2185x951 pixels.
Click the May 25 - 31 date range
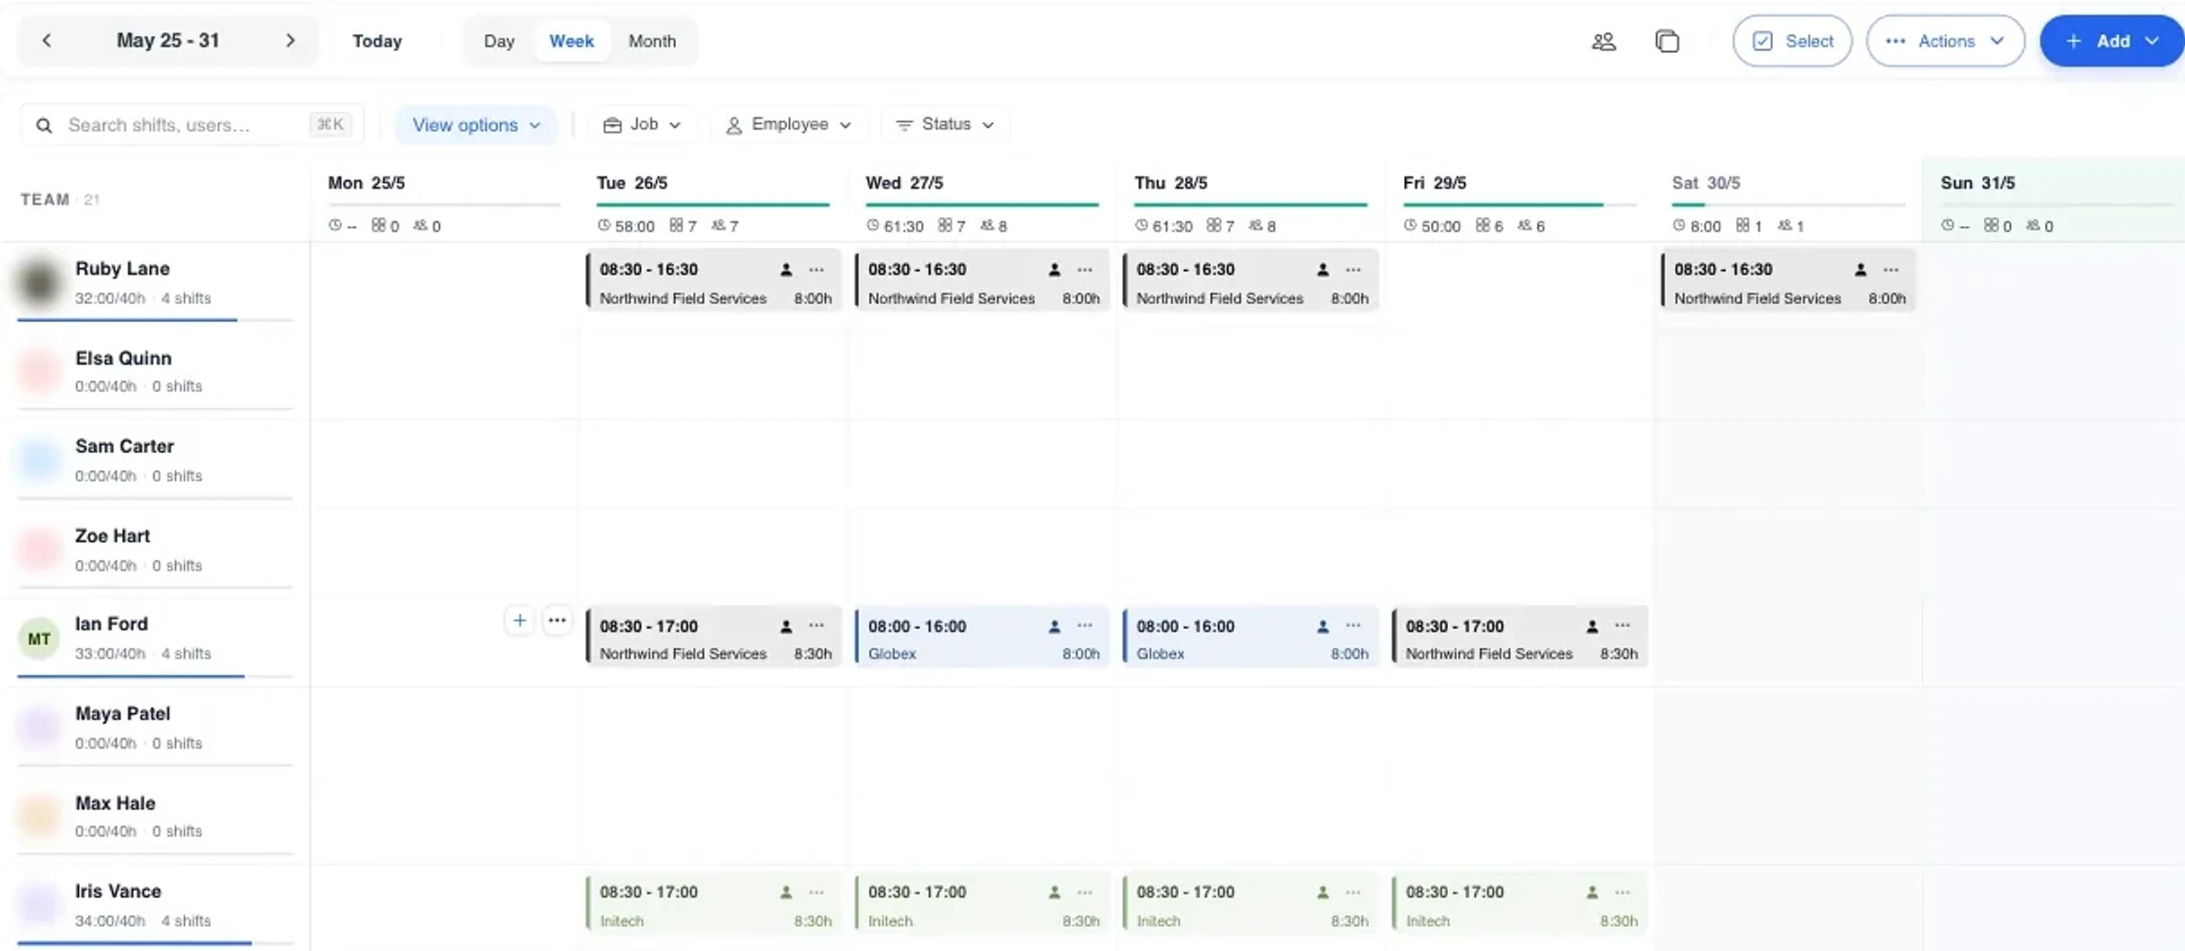point(168,40)
